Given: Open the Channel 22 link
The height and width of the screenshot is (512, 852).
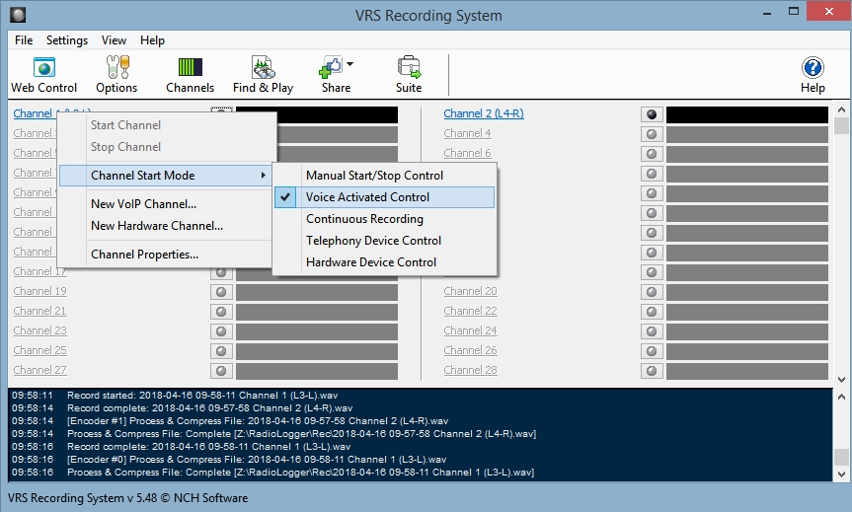Looking at the screenshot, I should point(470,311).
